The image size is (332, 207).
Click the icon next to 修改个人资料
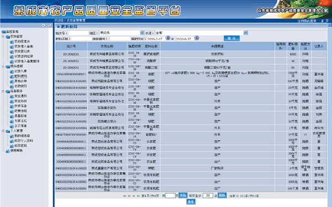pos(12,141)
